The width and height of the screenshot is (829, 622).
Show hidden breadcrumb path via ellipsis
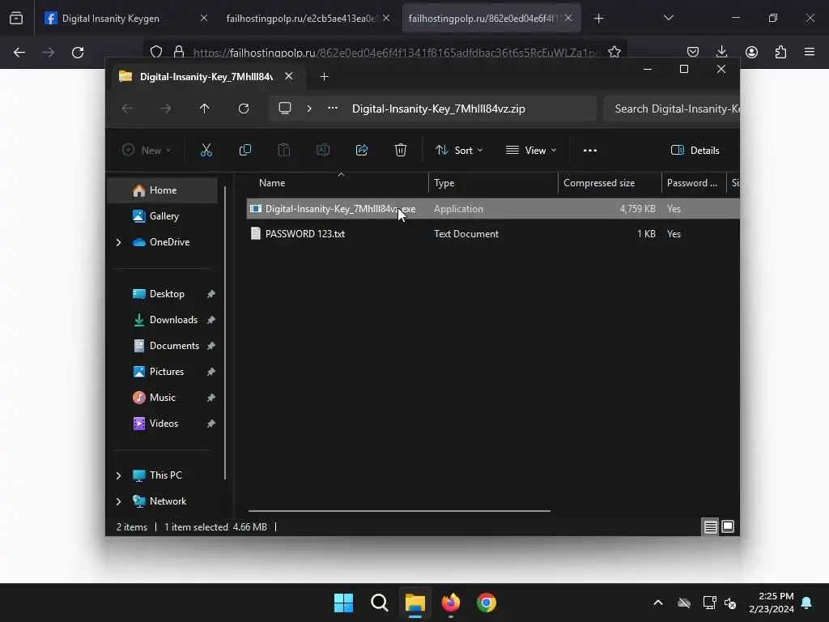click(333, 109)
